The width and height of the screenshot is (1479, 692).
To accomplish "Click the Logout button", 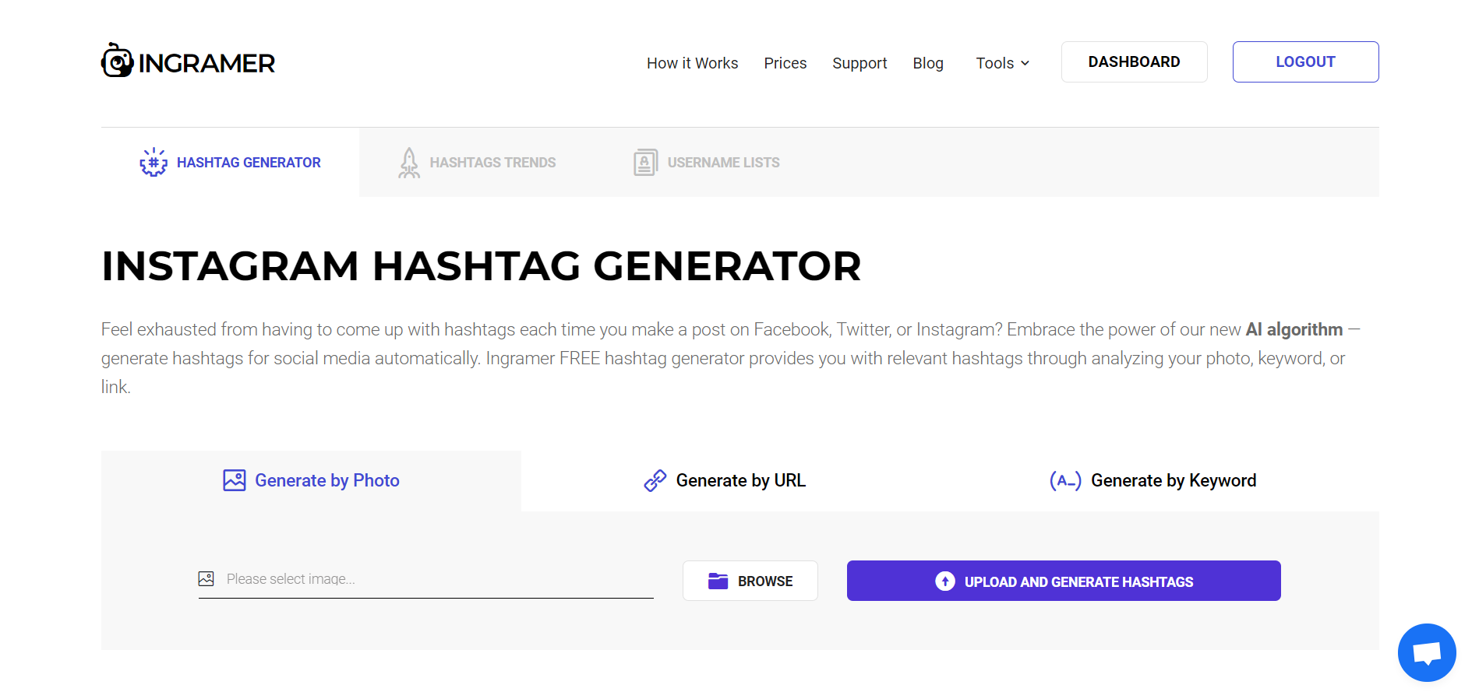I will [1306, 61].
